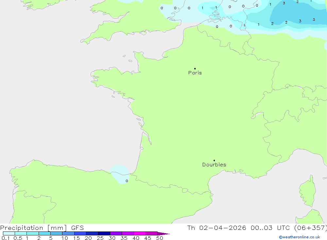Click the legend value label 50
The height and width of the screenshot is (240, 327).
tap(160, 238)
